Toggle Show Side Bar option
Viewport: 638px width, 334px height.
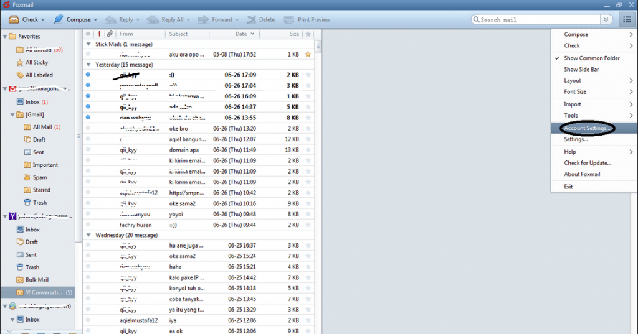pyautogui.click(x=581, y=70)
